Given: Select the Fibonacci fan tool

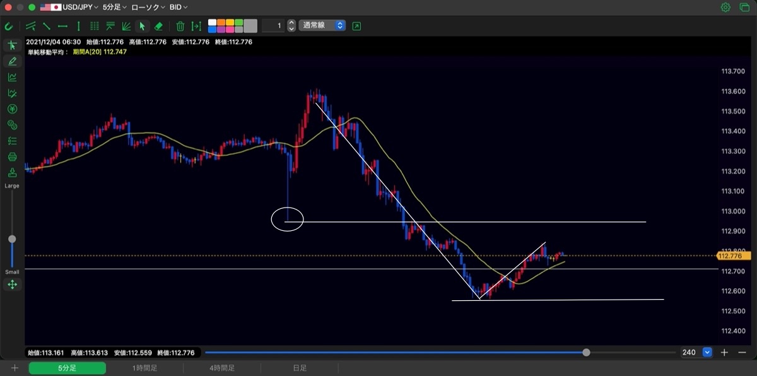Looking at the screenshot, I should [126, 26].
